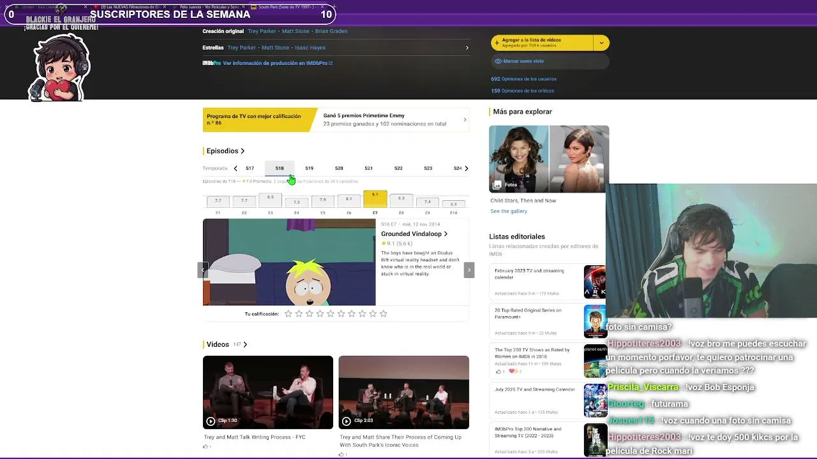Open Trey Parker creator link

(262, 31)
